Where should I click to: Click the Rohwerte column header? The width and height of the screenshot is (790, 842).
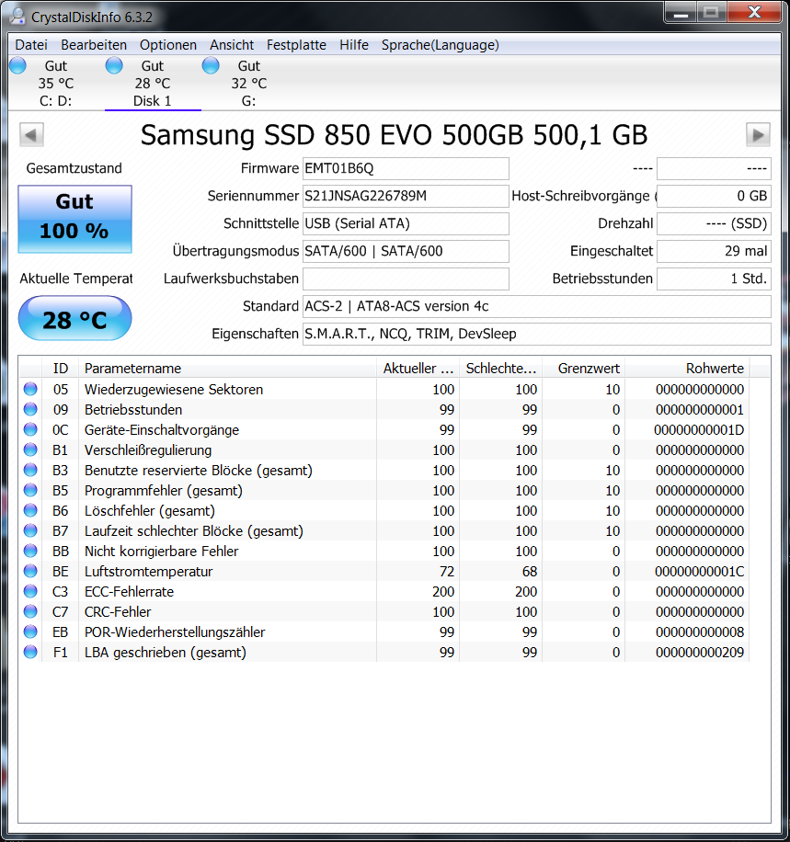click(687, 369)
